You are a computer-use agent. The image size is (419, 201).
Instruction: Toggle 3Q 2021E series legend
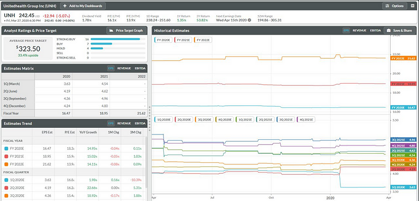pyautogui.click(x=285, y=119)
